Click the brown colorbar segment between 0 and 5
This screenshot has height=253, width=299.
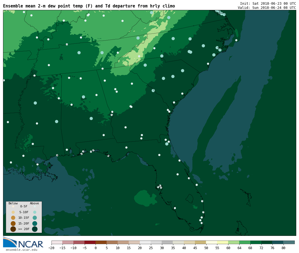pyautogui.click(x=101, y=242)
